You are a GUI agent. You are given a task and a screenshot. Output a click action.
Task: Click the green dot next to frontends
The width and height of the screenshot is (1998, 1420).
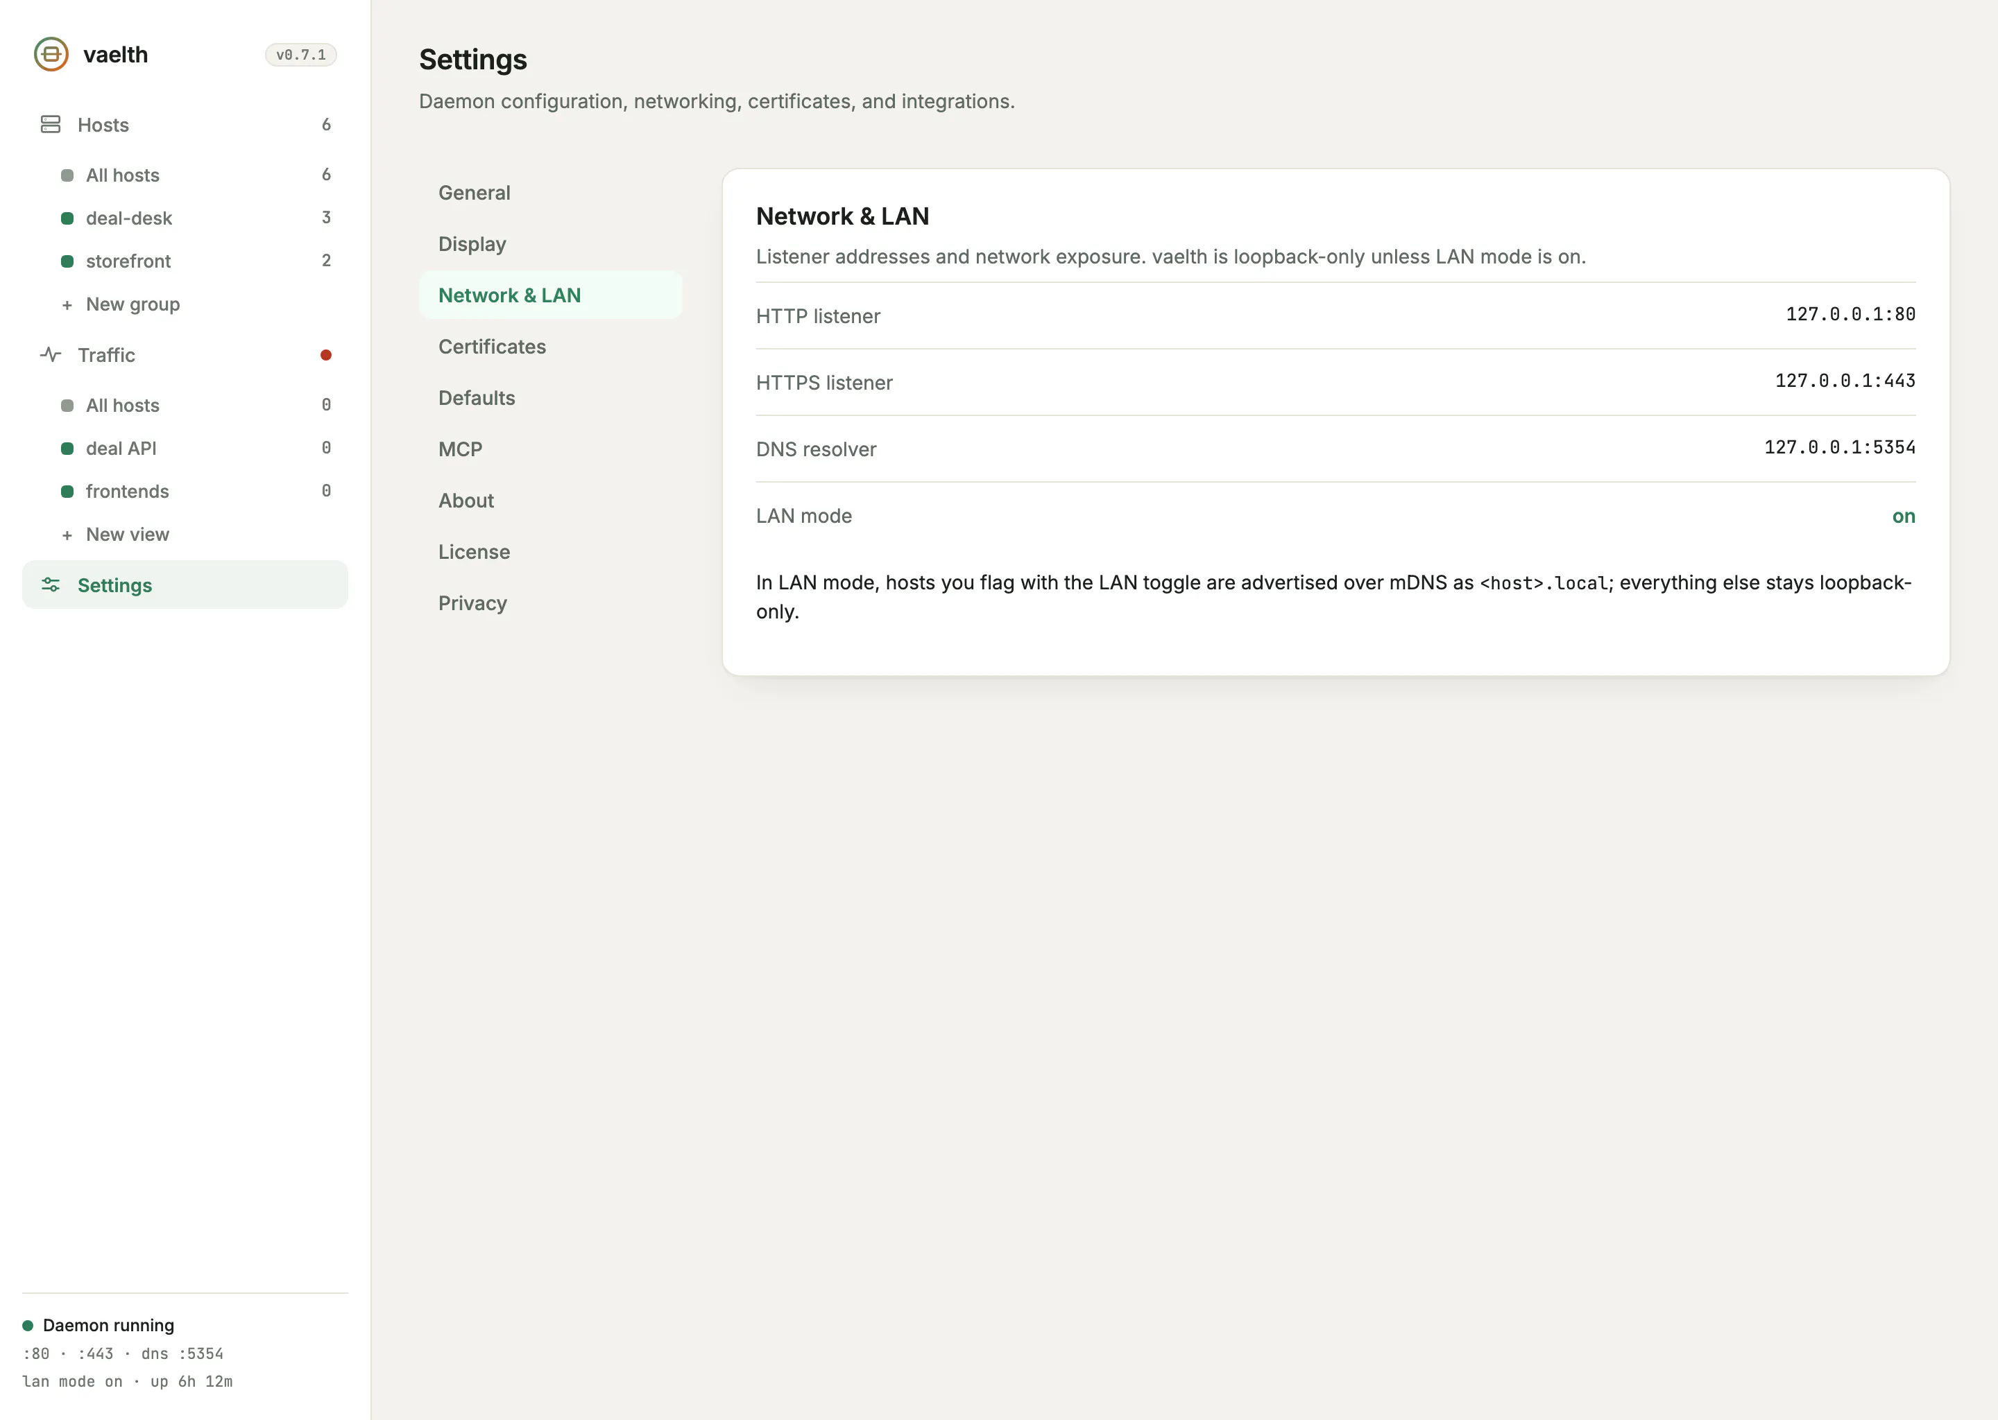tap(67, 490)
